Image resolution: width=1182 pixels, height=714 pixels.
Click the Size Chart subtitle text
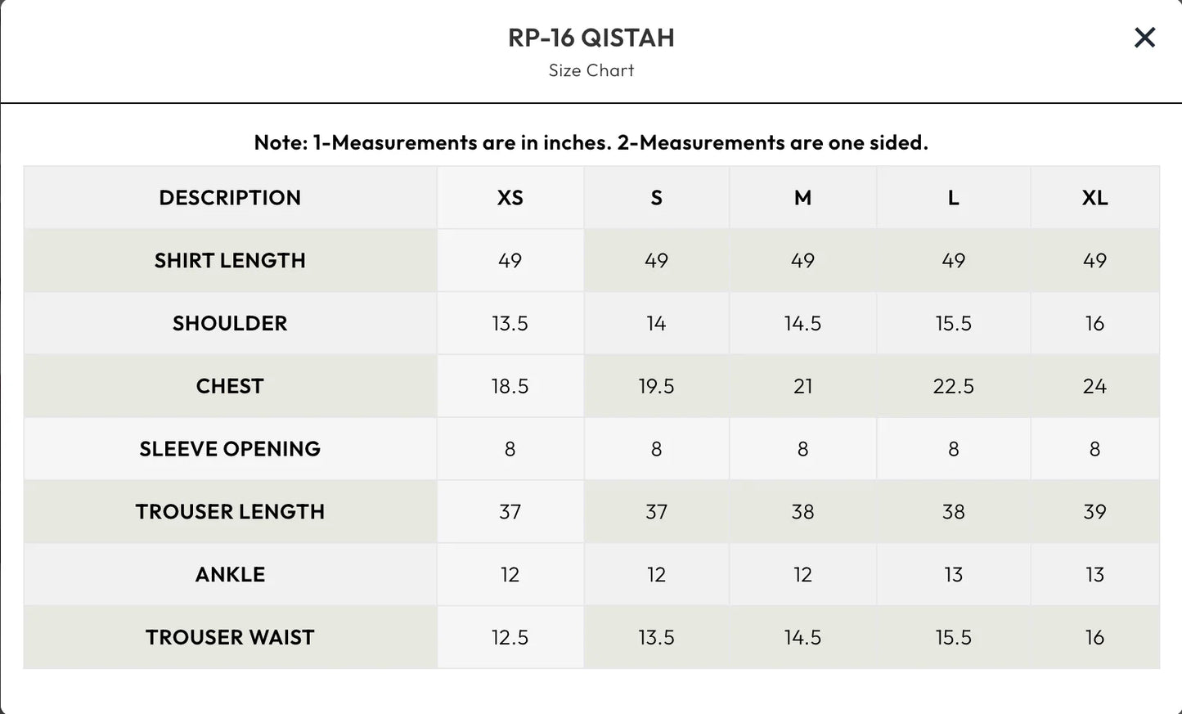pos(591,70)
